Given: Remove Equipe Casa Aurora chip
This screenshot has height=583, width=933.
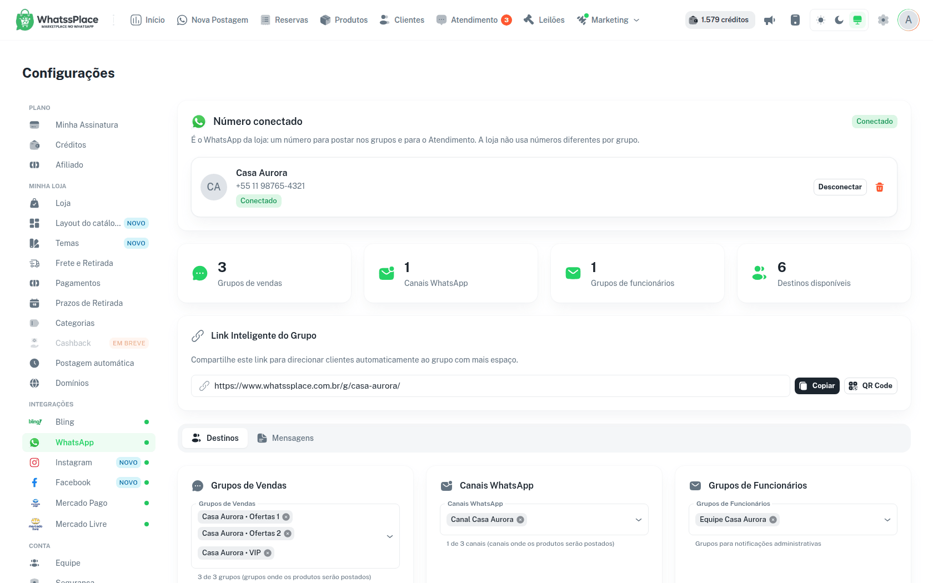Looking at the screenshot, I should (773, 520).
